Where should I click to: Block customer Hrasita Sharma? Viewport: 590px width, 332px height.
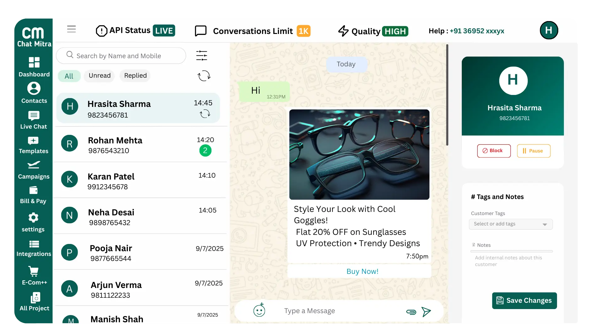[x=494, y=151]
